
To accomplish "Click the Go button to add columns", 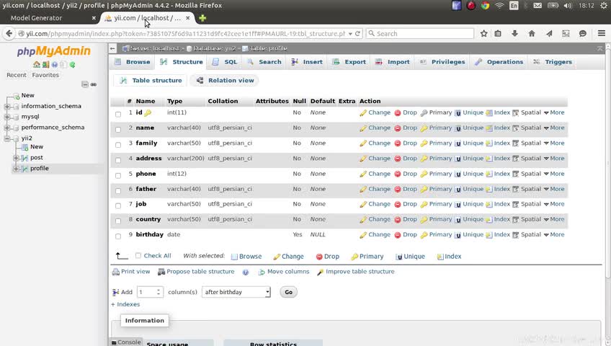I will point(288,292).
